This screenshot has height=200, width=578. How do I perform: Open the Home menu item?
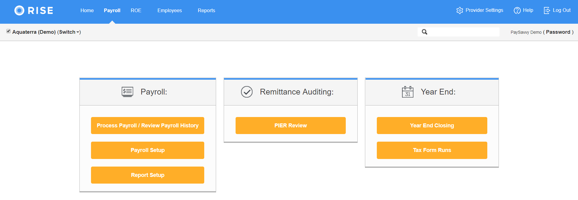[x=87, y=11]
